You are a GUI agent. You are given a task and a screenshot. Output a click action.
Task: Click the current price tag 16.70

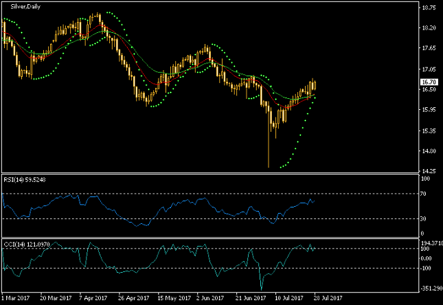click(429, 82)
